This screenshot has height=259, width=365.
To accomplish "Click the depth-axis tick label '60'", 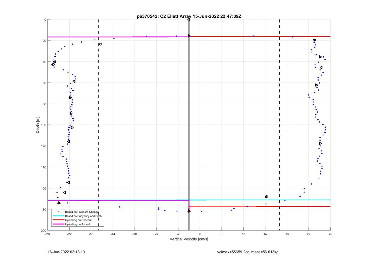I will (x=44, y=83).
